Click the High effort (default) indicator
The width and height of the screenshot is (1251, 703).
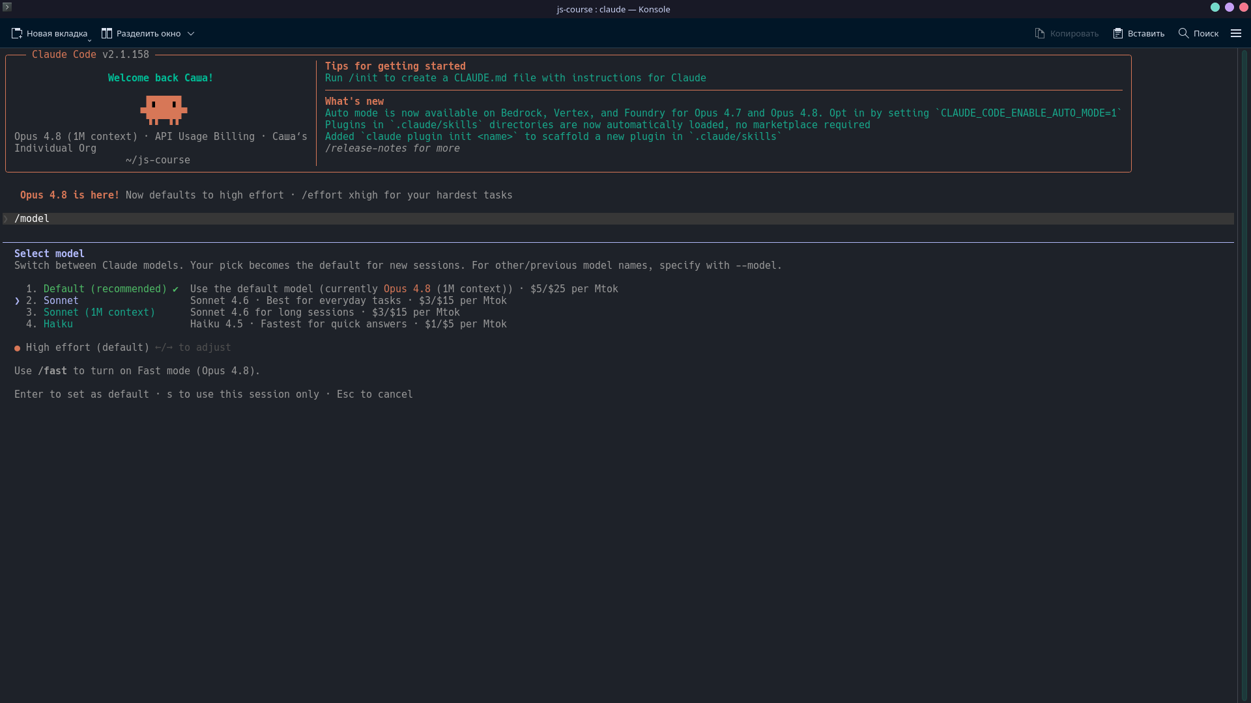82,348
